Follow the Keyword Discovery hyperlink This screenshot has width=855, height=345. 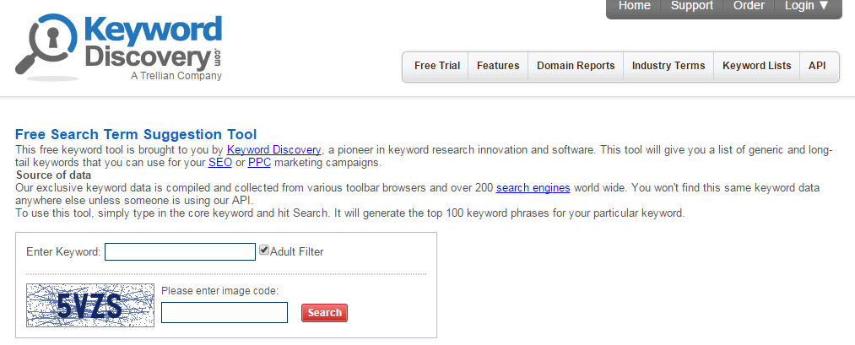pyautogui.click(x=273, y=149)
